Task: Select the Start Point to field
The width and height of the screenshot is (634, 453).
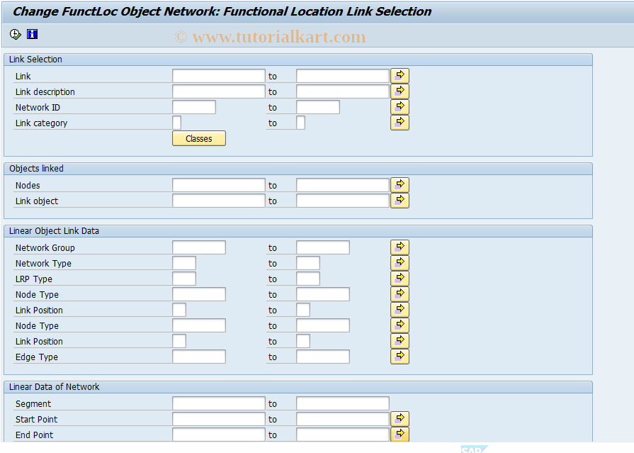Action: pyautogui.click(x=343, y=419)
